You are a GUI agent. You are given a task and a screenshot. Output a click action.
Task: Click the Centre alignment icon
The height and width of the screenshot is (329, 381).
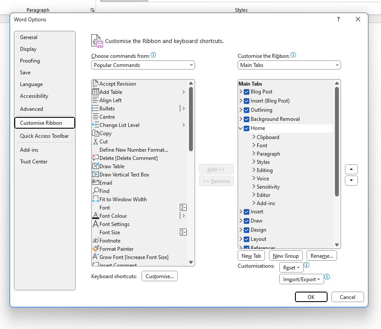(96, 117)
